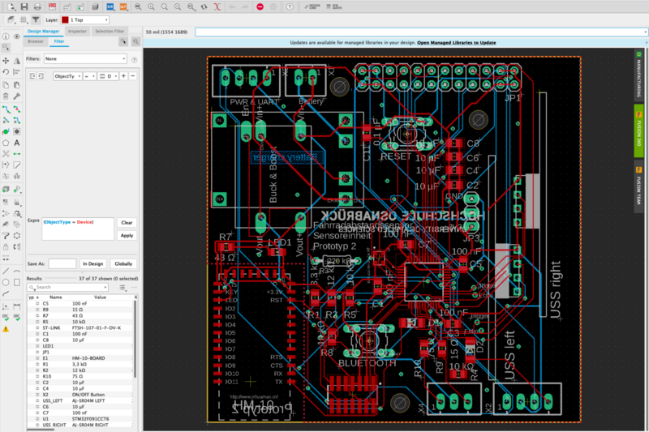Viewport: 649px width, 432px height.
Task: Select the Move tool
Action: pyautogui.click(x=6, y=61)
